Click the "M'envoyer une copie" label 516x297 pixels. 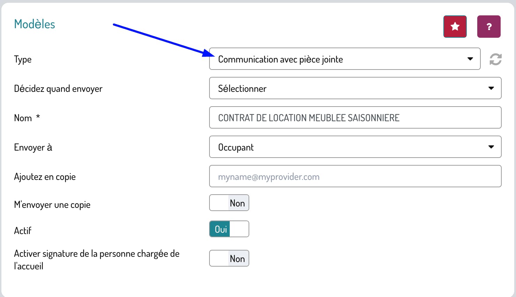click(x=52, y=205)
